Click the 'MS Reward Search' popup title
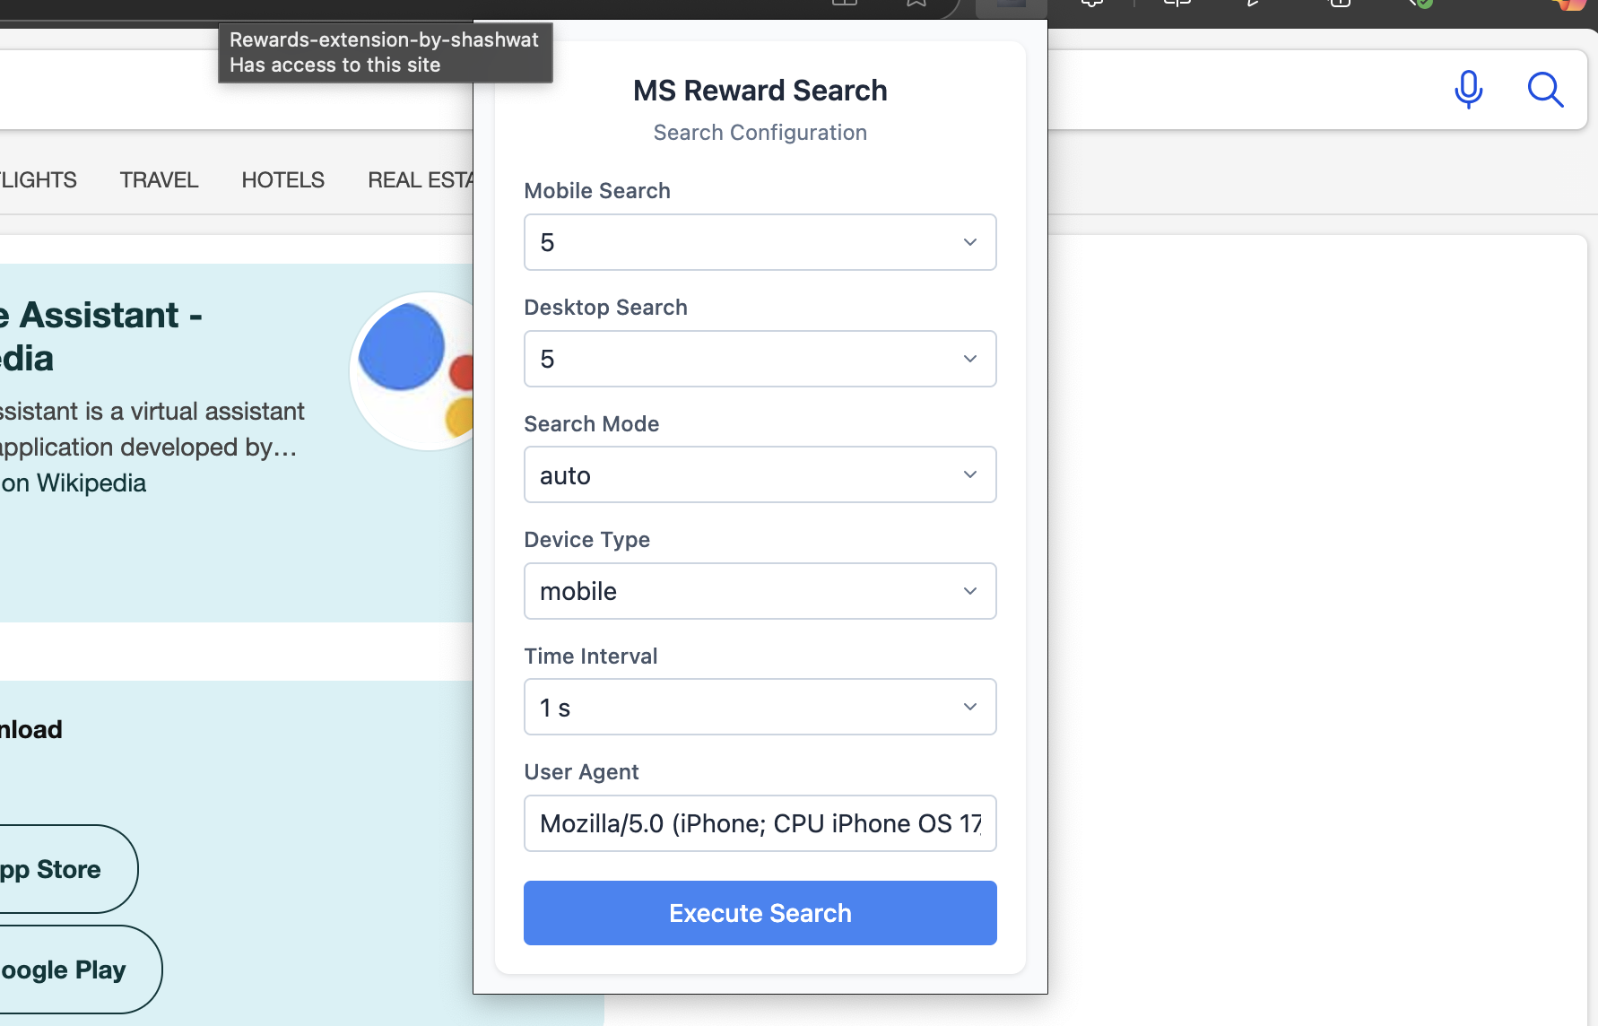This screenshot has width=1598, height=1026. 760,91
